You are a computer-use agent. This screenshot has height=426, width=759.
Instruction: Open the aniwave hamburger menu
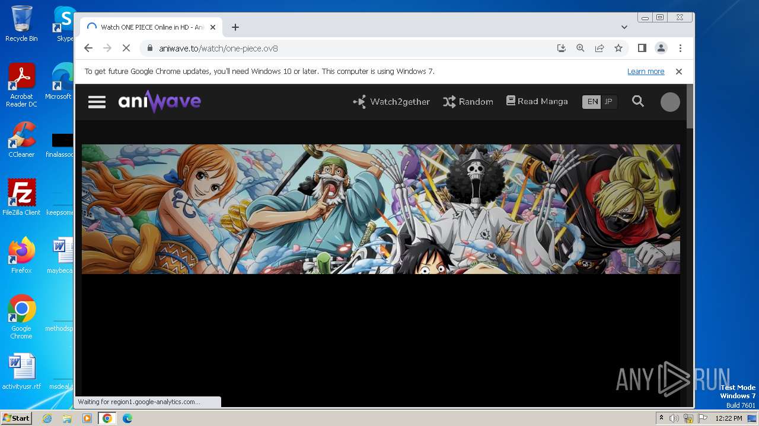[97, 102]
